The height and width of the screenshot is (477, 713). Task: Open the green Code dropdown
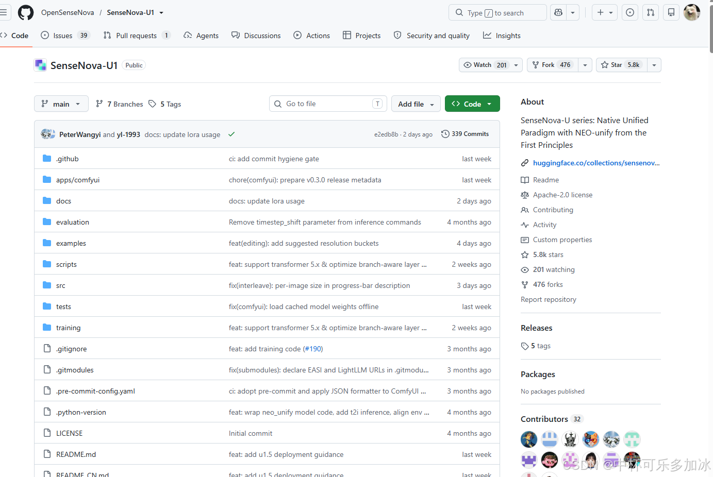click(472, 104)
